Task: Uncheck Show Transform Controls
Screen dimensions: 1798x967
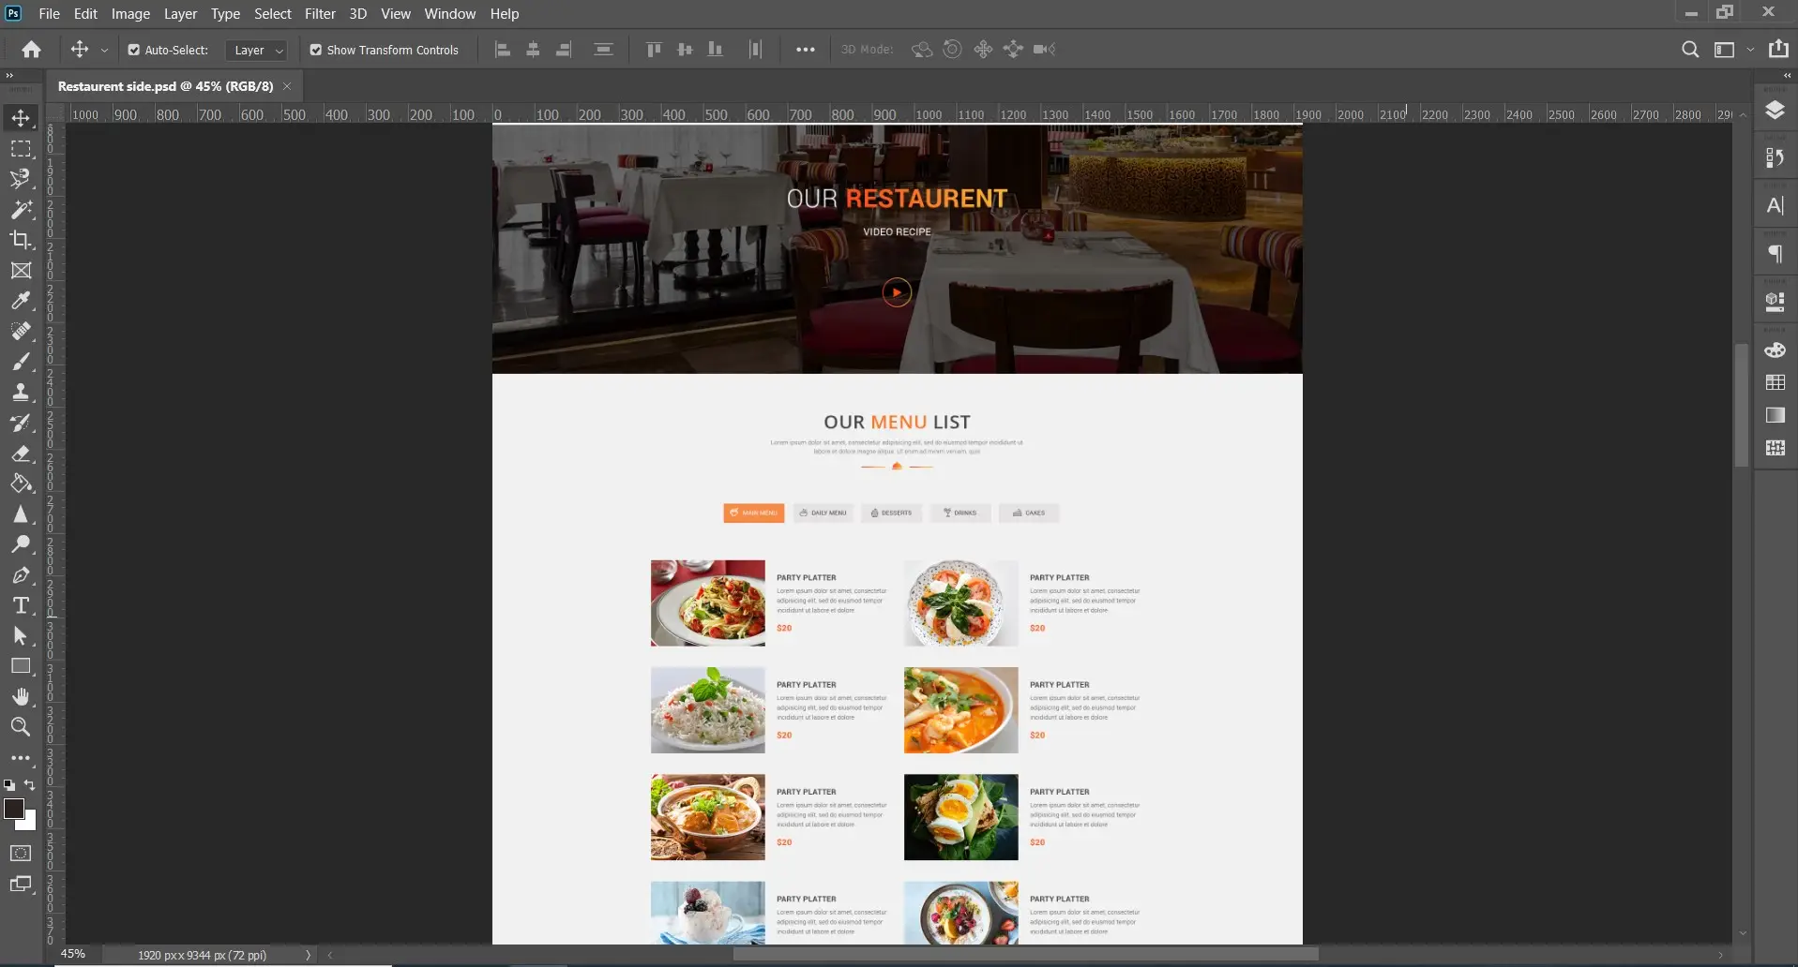Action: (316, 50)
